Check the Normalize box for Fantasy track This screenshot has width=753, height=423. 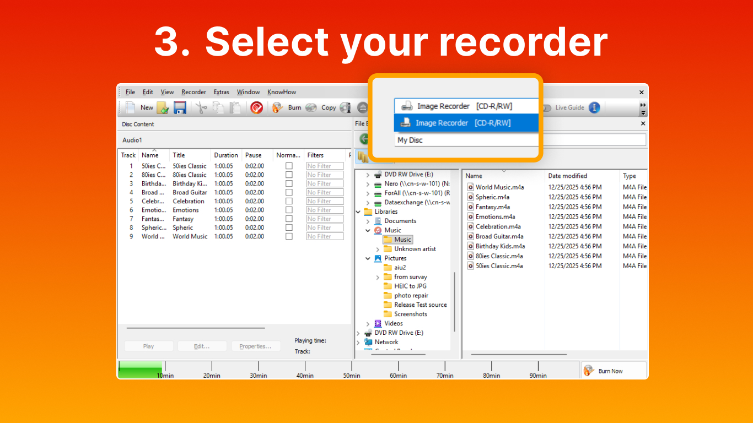click(x=289, y=219)
